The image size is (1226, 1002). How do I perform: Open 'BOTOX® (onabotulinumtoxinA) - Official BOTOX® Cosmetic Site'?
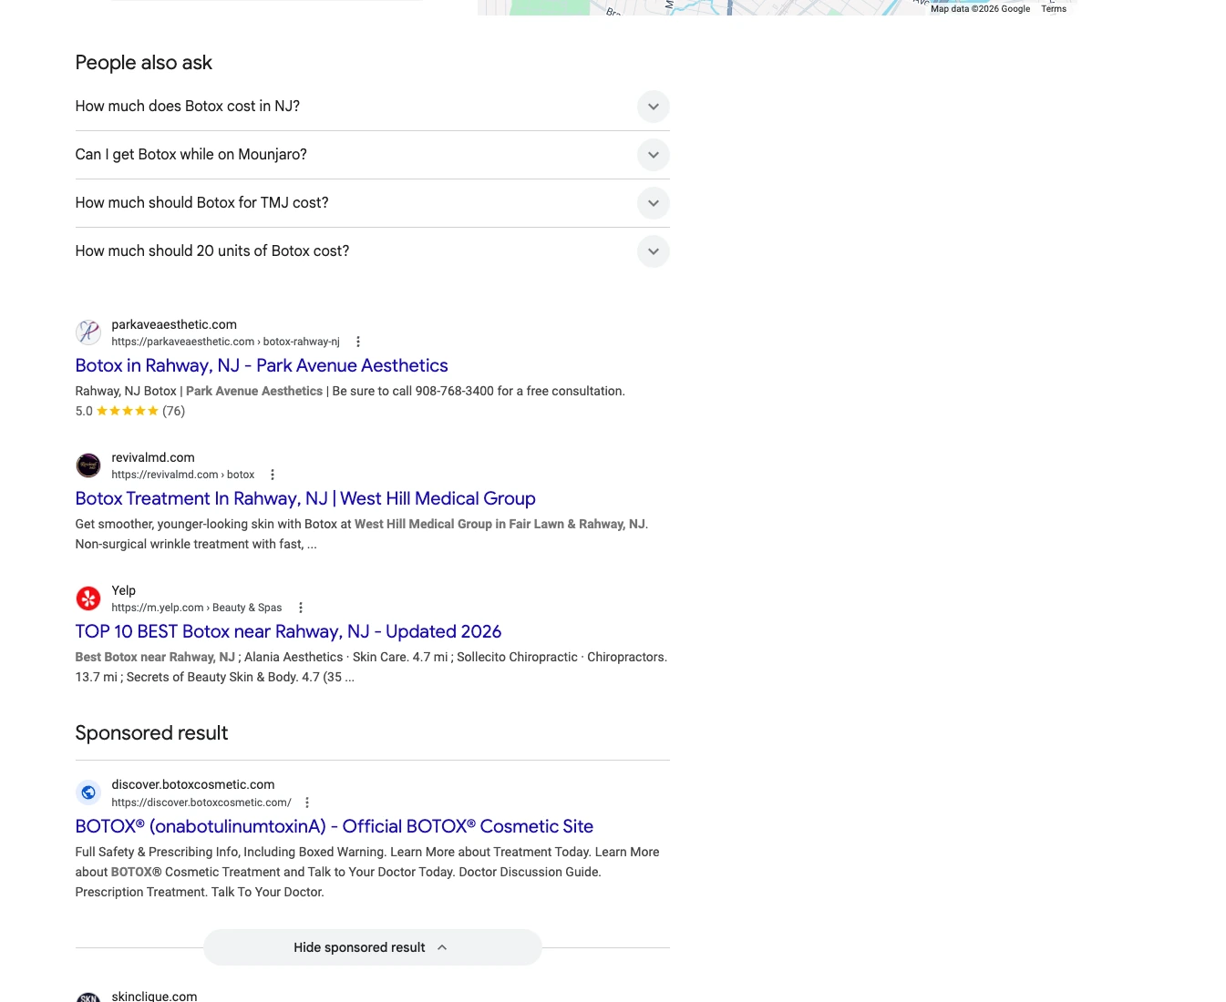click(335, 826)
